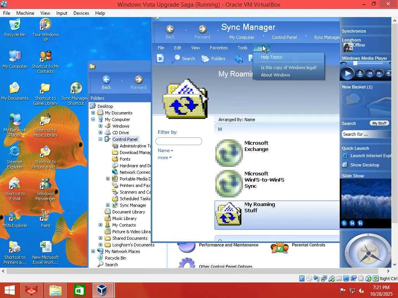Open Name filter dropdown
Viewport: 398px width, 298px height.
[166, 151]
